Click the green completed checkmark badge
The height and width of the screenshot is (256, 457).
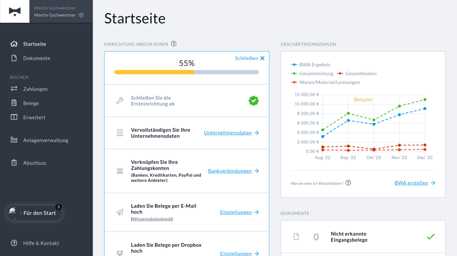254,101
